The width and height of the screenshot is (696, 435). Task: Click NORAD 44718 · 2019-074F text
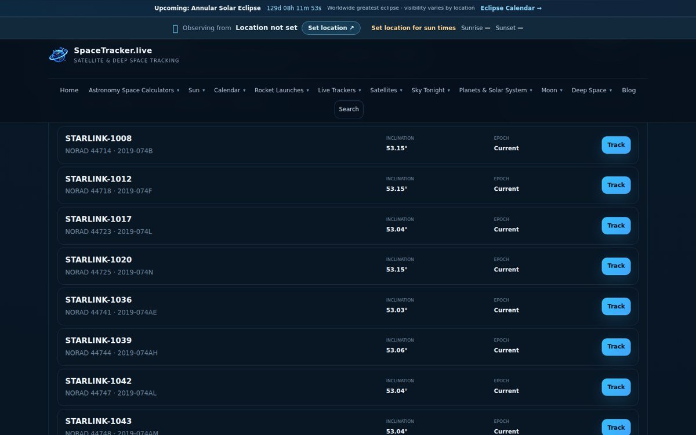coord(108,191)
